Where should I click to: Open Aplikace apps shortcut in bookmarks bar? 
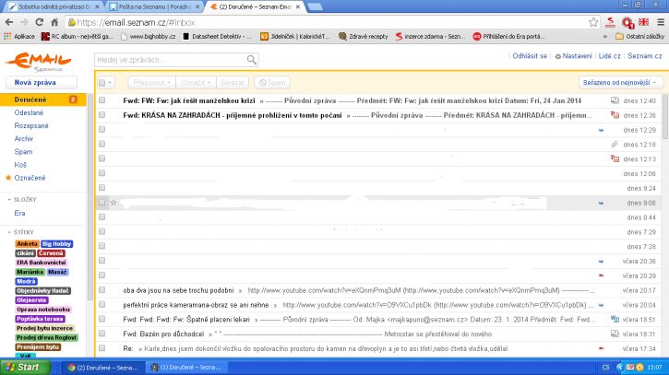point(18,37)
